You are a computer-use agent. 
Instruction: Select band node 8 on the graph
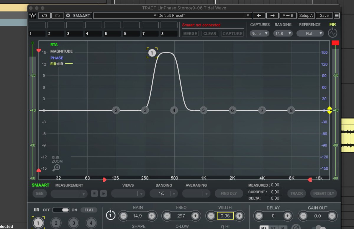tap(291, 110)
